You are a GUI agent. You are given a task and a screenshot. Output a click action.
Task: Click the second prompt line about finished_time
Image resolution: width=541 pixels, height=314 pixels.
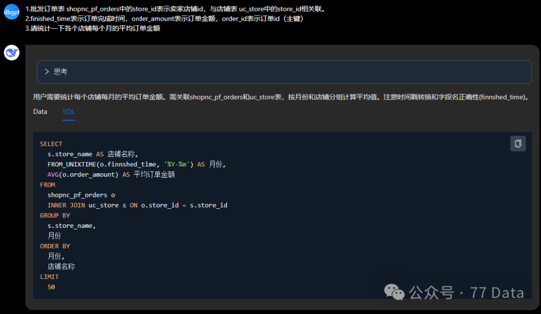click(164, 19)
